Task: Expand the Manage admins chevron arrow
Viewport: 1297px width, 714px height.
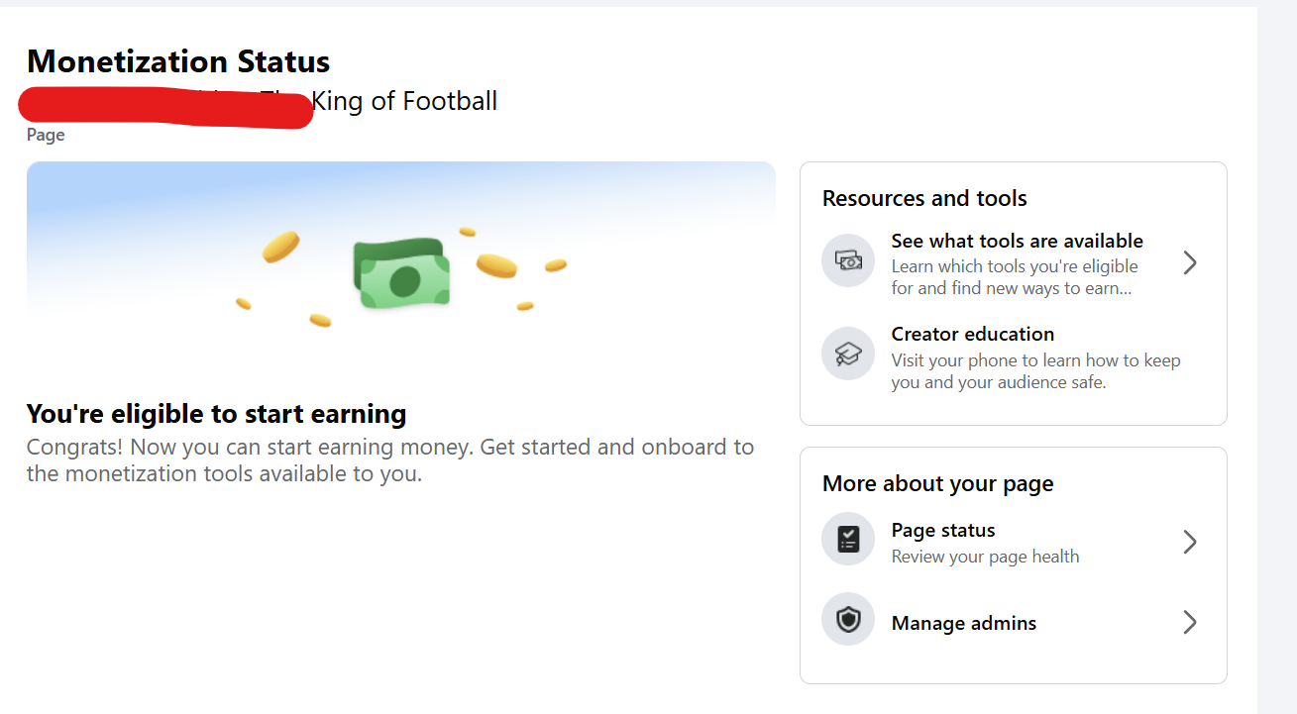Action: (1190, 622)
